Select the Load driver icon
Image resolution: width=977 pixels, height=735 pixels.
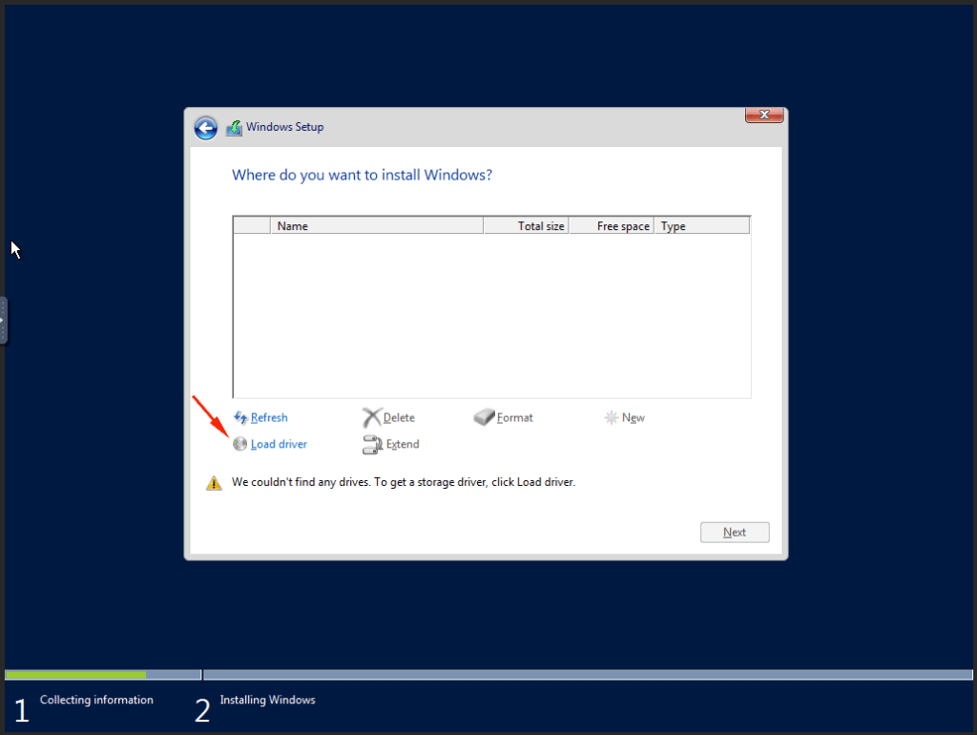(x=240, y=444)
